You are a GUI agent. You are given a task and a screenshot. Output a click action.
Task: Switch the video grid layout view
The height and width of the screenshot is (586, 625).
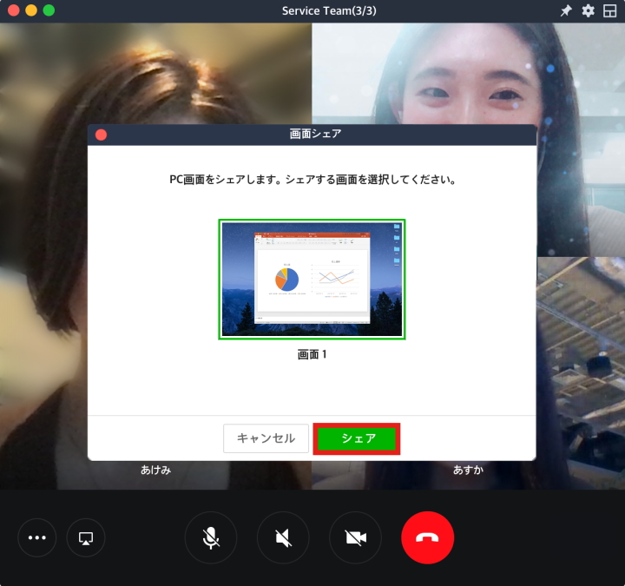pyautogui.click(x=609, y=10)
